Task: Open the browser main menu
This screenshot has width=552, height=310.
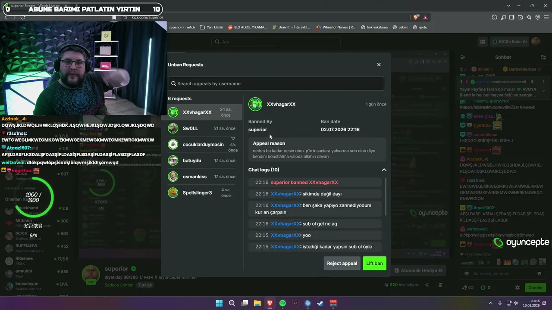Action: point(546,17)
